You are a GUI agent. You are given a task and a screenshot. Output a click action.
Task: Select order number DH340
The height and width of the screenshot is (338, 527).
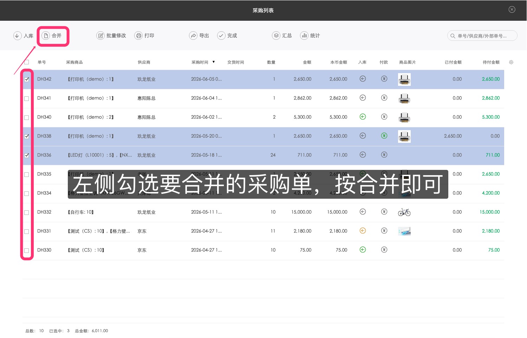click(44, 117)
